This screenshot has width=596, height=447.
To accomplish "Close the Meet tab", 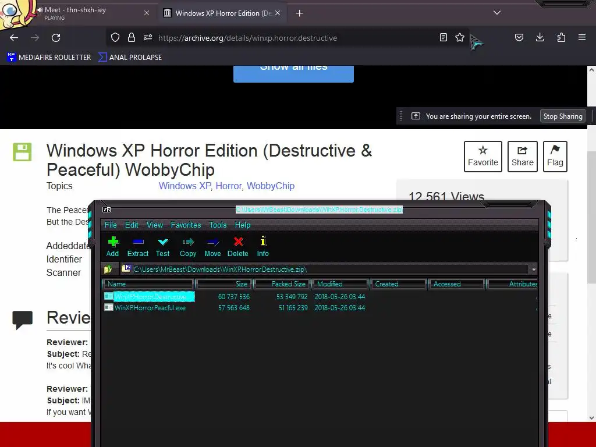I will click(x=147, y=13).
